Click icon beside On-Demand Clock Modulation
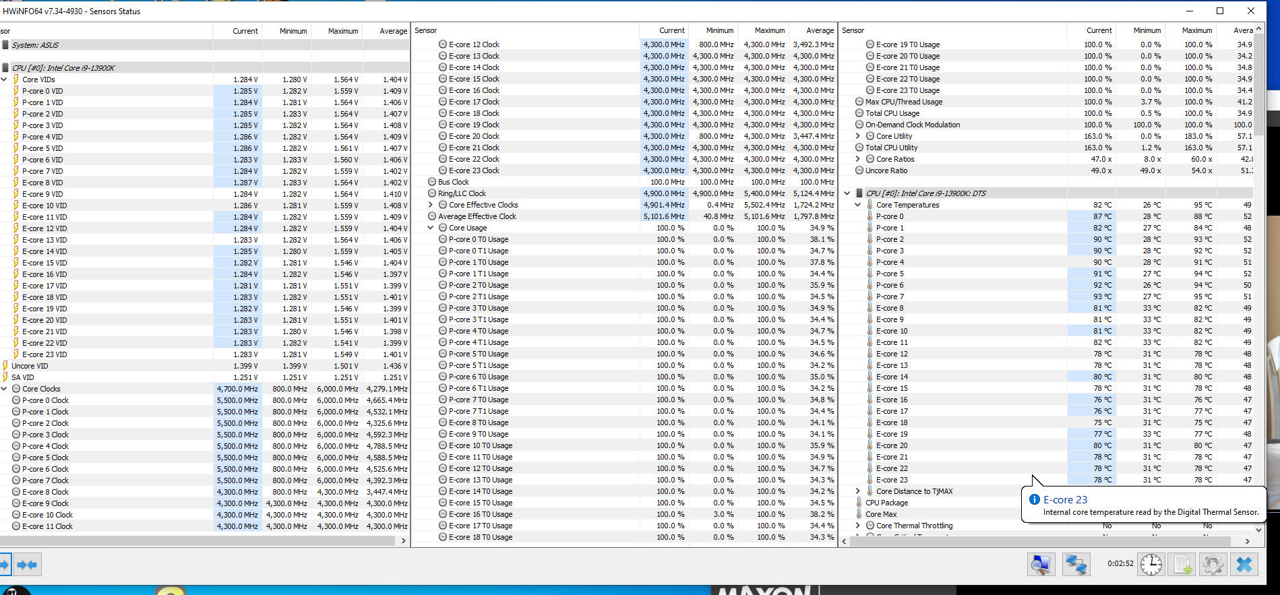1280x595 pixels. (859, 125)
